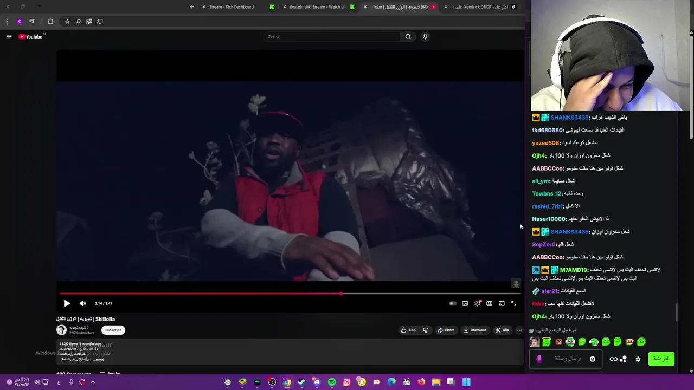Expand hidden system tray icons
Image resolution: width=694 pixels, height=390 pixels.
pos(93,382)
